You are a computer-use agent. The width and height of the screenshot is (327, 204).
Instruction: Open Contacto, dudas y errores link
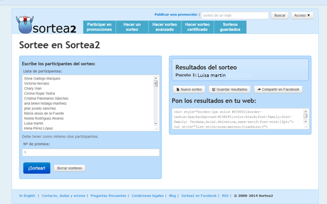point(64,196)
